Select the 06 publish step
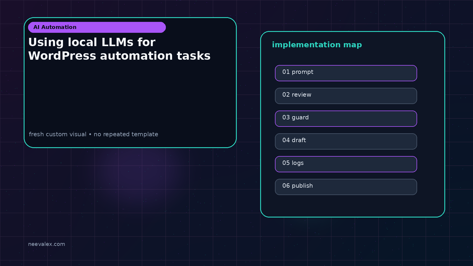Screen dimensions: 473x266 coord(346,187)
